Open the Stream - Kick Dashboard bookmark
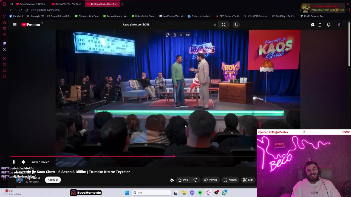Viewport: 351px width, 197px height. coord(87,16)
